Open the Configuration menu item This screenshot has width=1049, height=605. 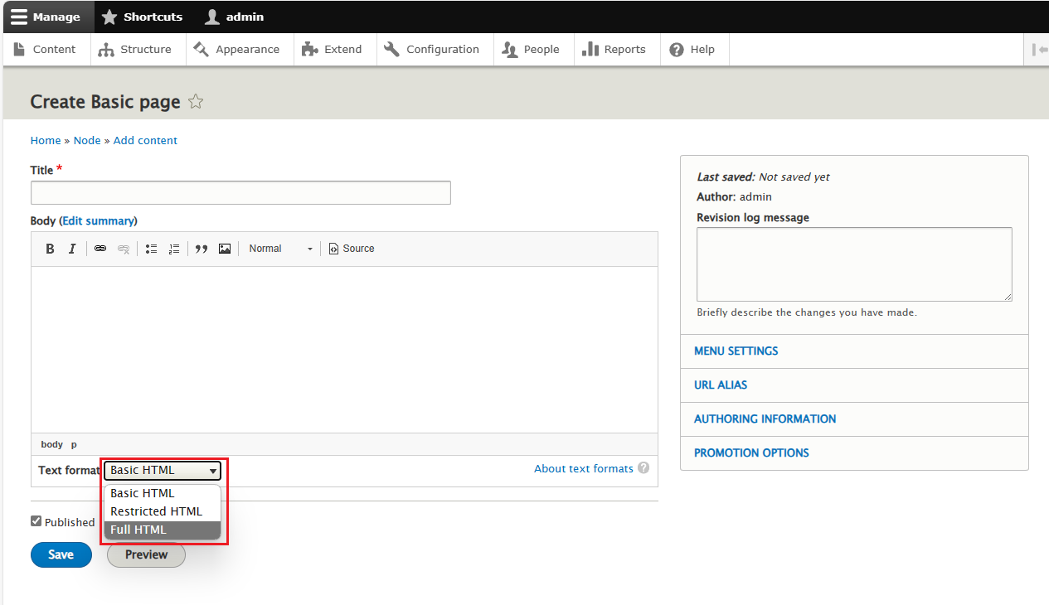click(x=431, y=50)
